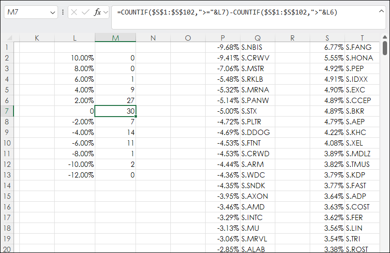
Task: Select row 13 header
Action: coord(7,175)
